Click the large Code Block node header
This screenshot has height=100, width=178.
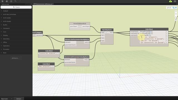click(x=149, y=29)
